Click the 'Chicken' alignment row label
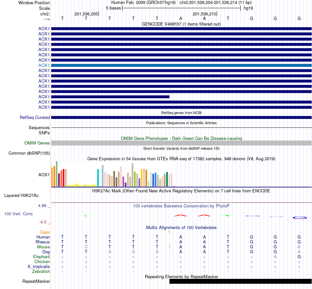The width and height of the screenshot is (312, 289). 42,261
